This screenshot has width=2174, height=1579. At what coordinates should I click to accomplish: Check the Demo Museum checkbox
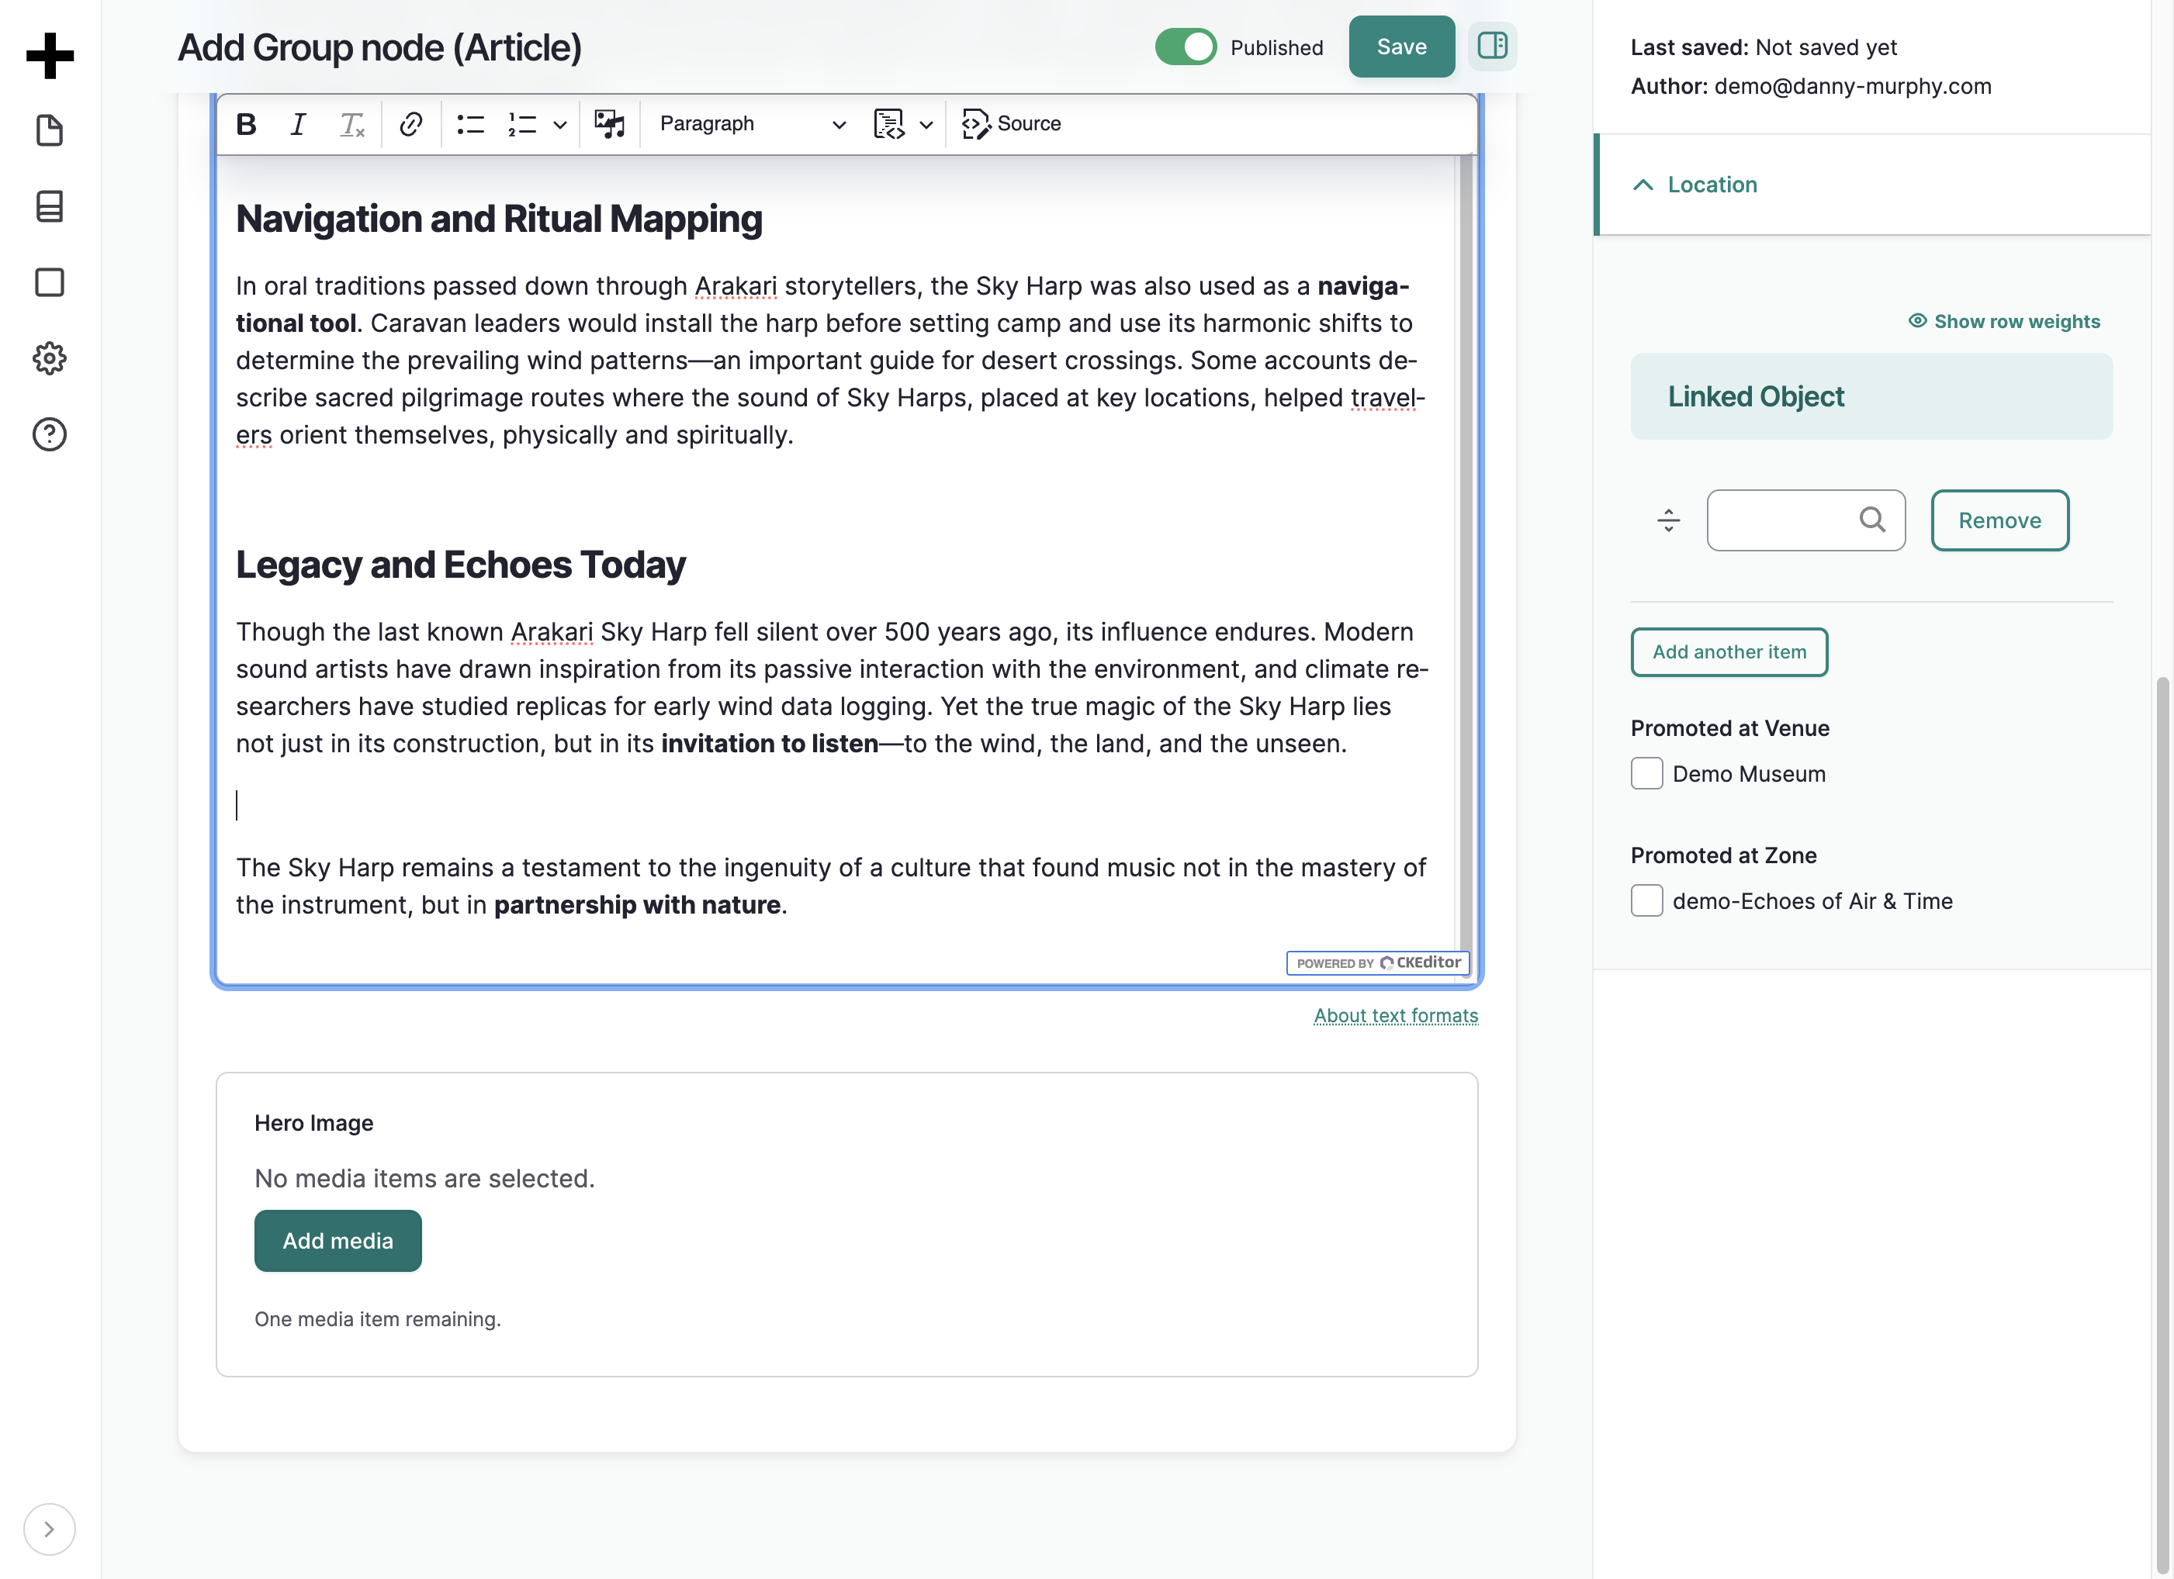click(1647, 774)
